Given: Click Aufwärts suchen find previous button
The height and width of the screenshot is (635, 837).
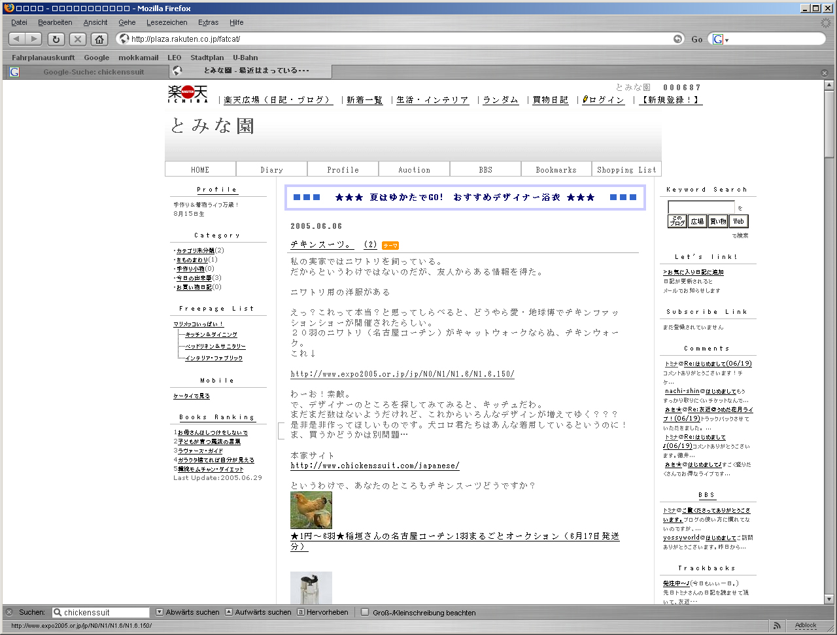Looking at the screenshot, I should pyautogui.click(x=258, y=613).
